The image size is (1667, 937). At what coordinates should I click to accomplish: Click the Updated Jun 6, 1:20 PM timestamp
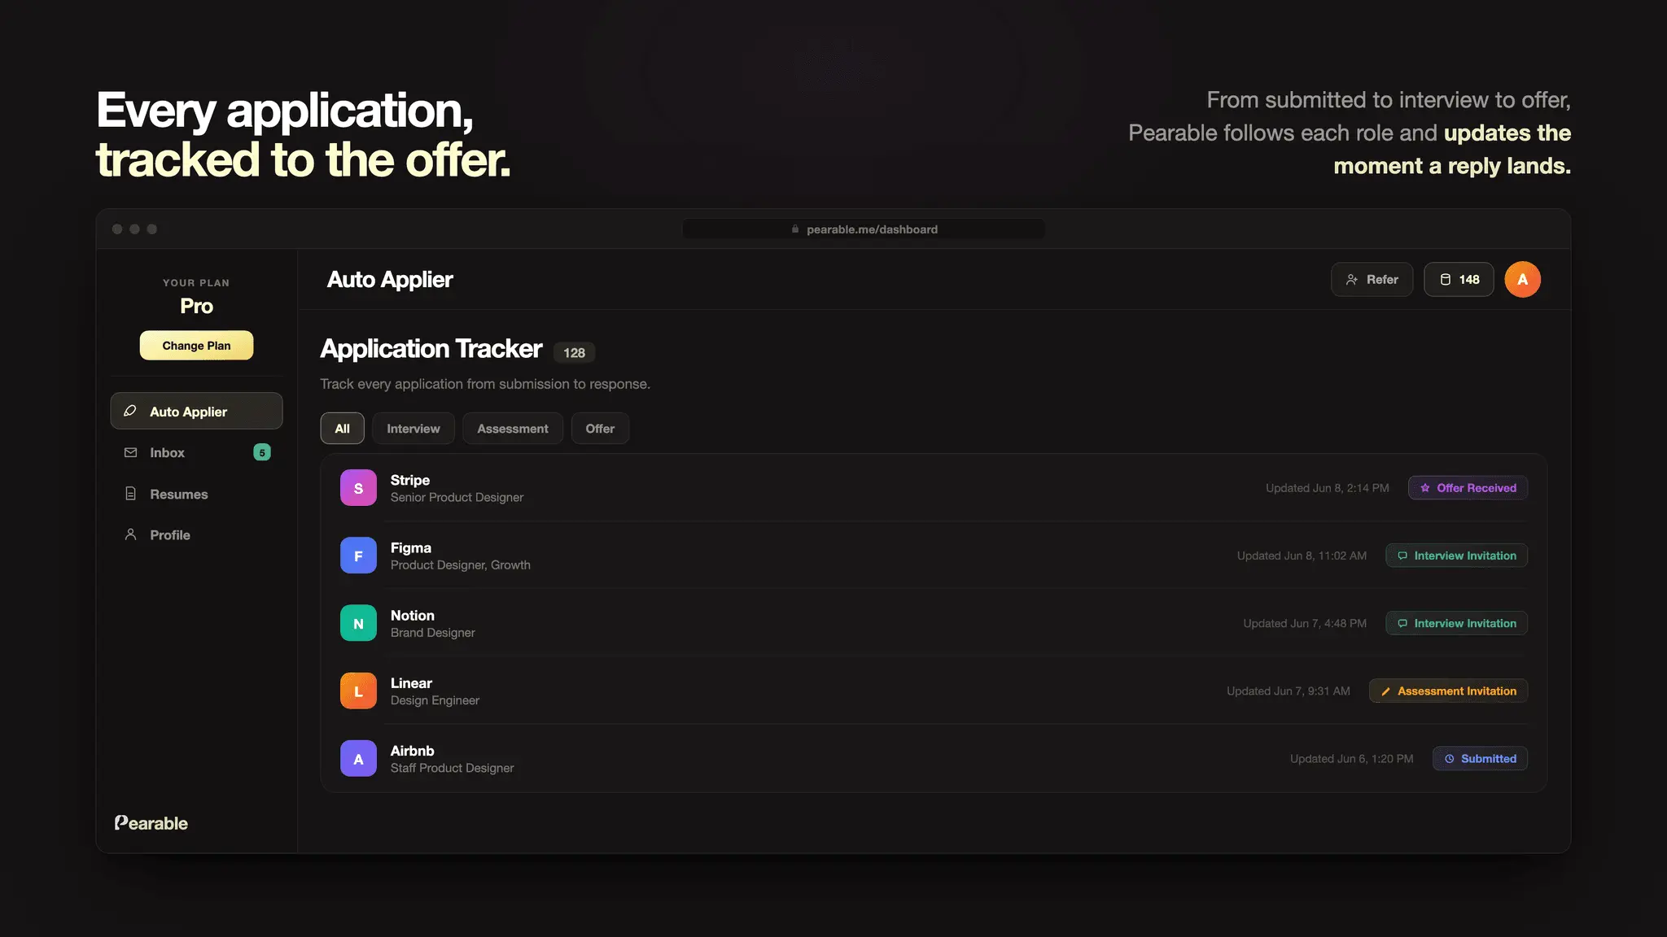point(1351,758)
